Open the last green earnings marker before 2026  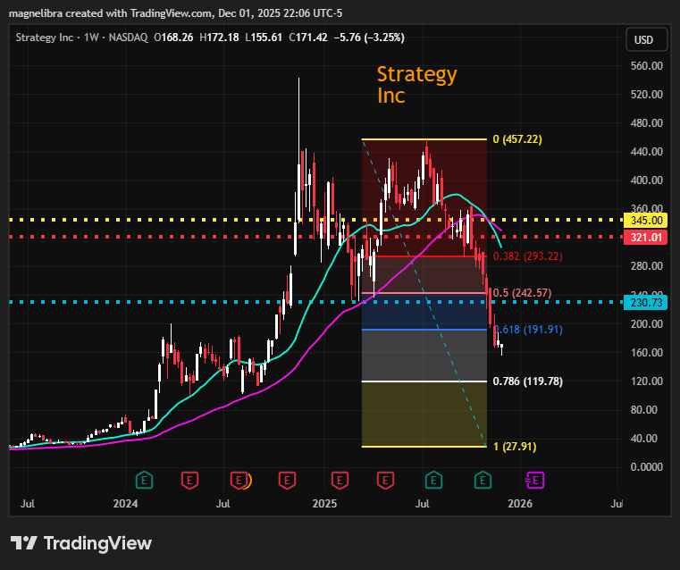(483, 481)
